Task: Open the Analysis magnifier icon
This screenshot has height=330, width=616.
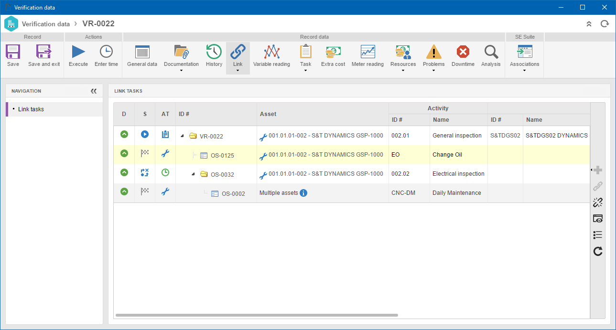Action: click(491, 52)
